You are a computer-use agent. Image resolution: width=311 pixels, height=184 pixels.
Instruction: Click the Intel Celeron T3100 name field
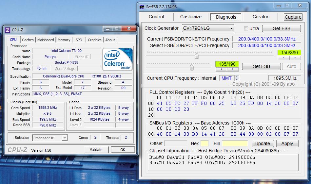pos(67,51)
